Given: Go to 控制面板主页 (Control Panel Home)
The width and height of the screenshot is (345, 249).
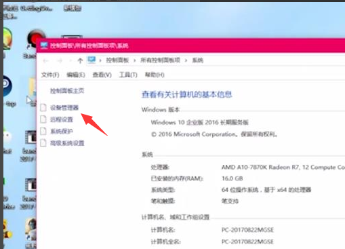Looking at the screenshot, I should [67, 91].
